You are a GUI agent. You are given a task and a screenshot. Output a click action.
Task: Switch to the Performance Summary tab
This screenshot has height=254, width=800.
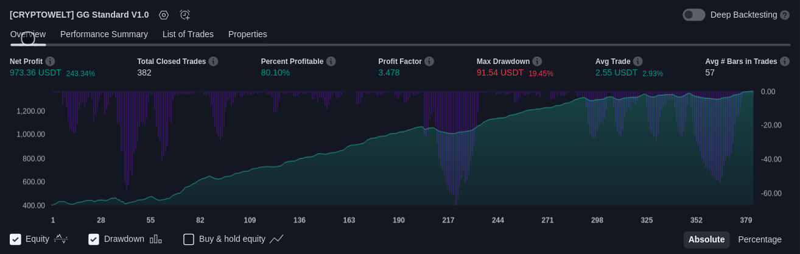click(x=104, y=34)
